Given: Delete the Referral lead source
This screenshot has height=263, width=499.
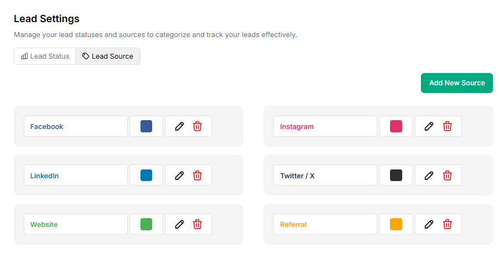Looking at the screenshot, I should pyautogui.click(x=448, y=224).
